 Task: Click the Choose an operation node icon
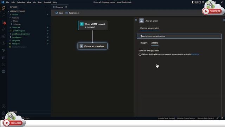[81, 46]
